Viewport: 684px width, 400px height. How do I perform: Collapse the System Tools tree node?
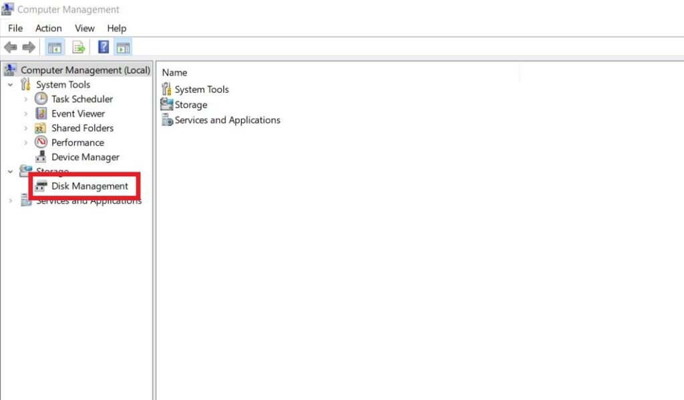point(11,85)
